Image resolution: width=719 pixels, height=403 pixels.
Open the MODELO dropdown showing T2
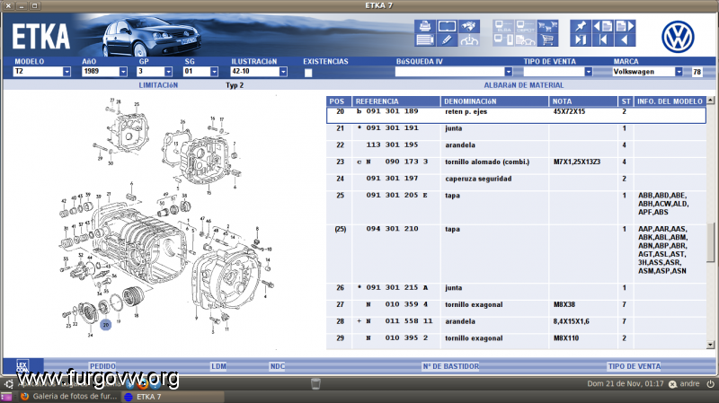pos(67,72)
